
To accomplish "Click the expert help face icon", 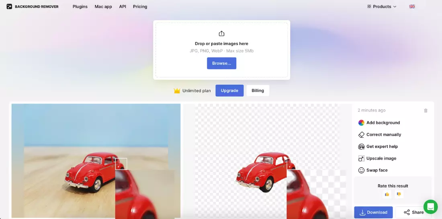I will point(361,147).
